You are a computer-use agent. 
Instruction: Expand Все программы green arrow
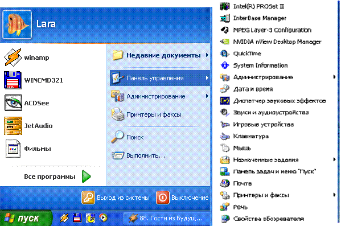click(87, 176)
